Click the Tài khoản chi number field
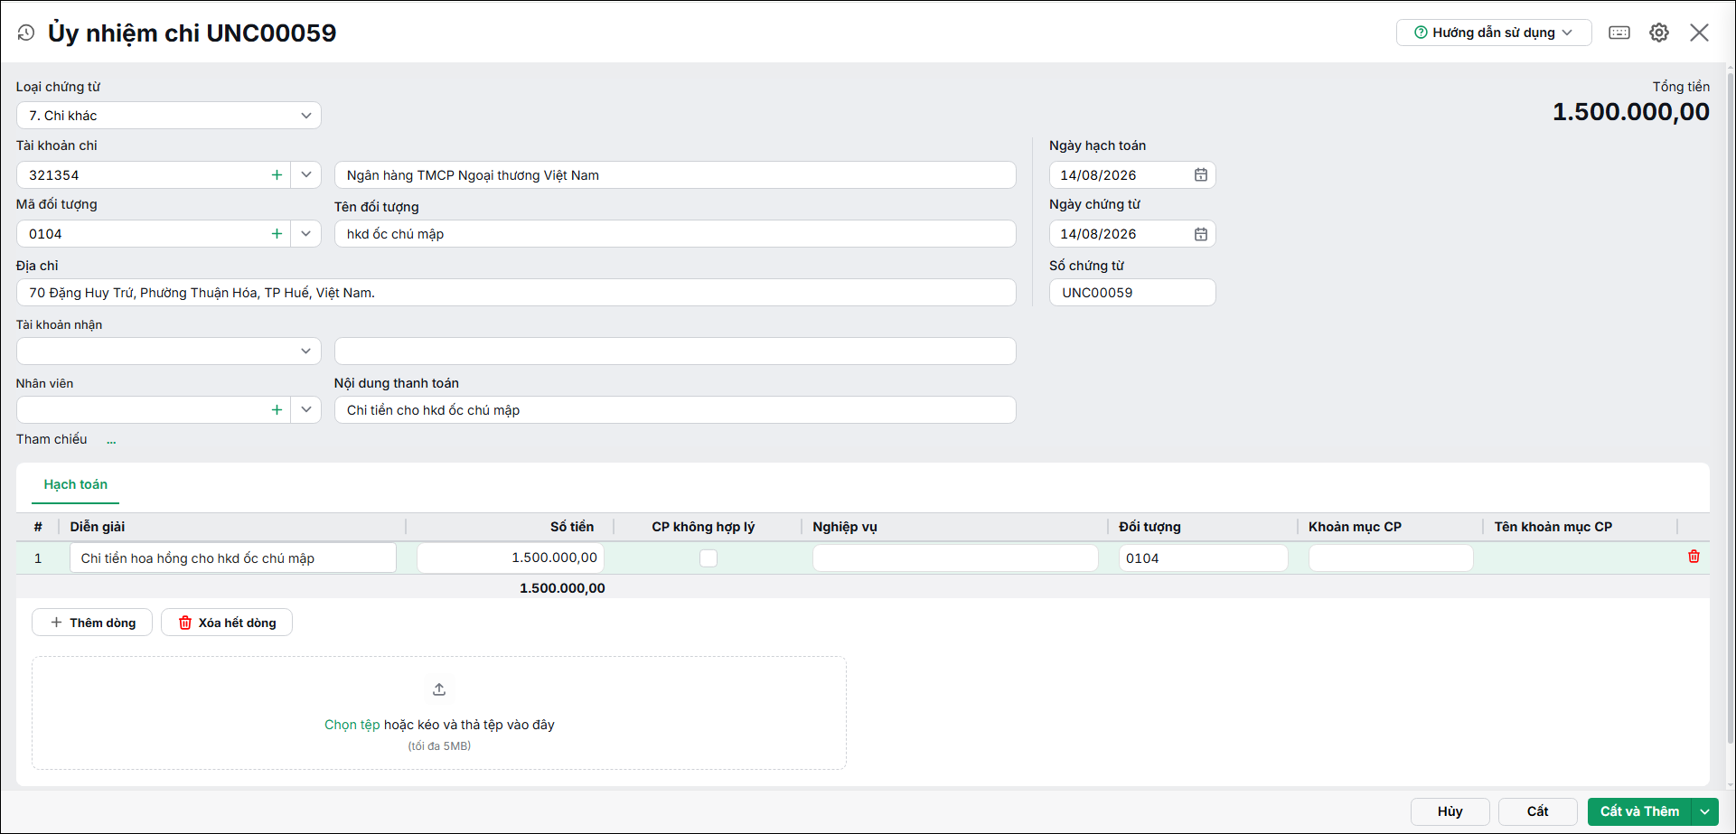Image resolution: width=1736 pixels, height=834 pixels. [x=143, y=175]
